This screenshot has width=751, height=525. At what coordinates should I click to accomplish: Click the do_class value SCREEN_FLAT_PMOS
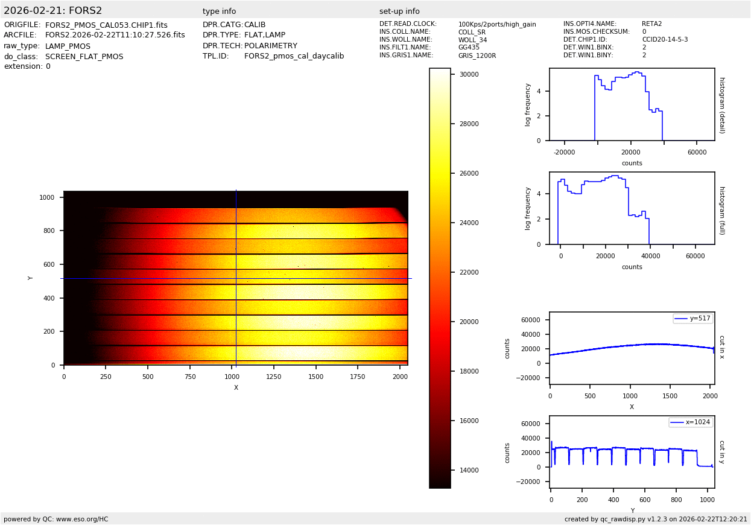[x=84, y=57]
